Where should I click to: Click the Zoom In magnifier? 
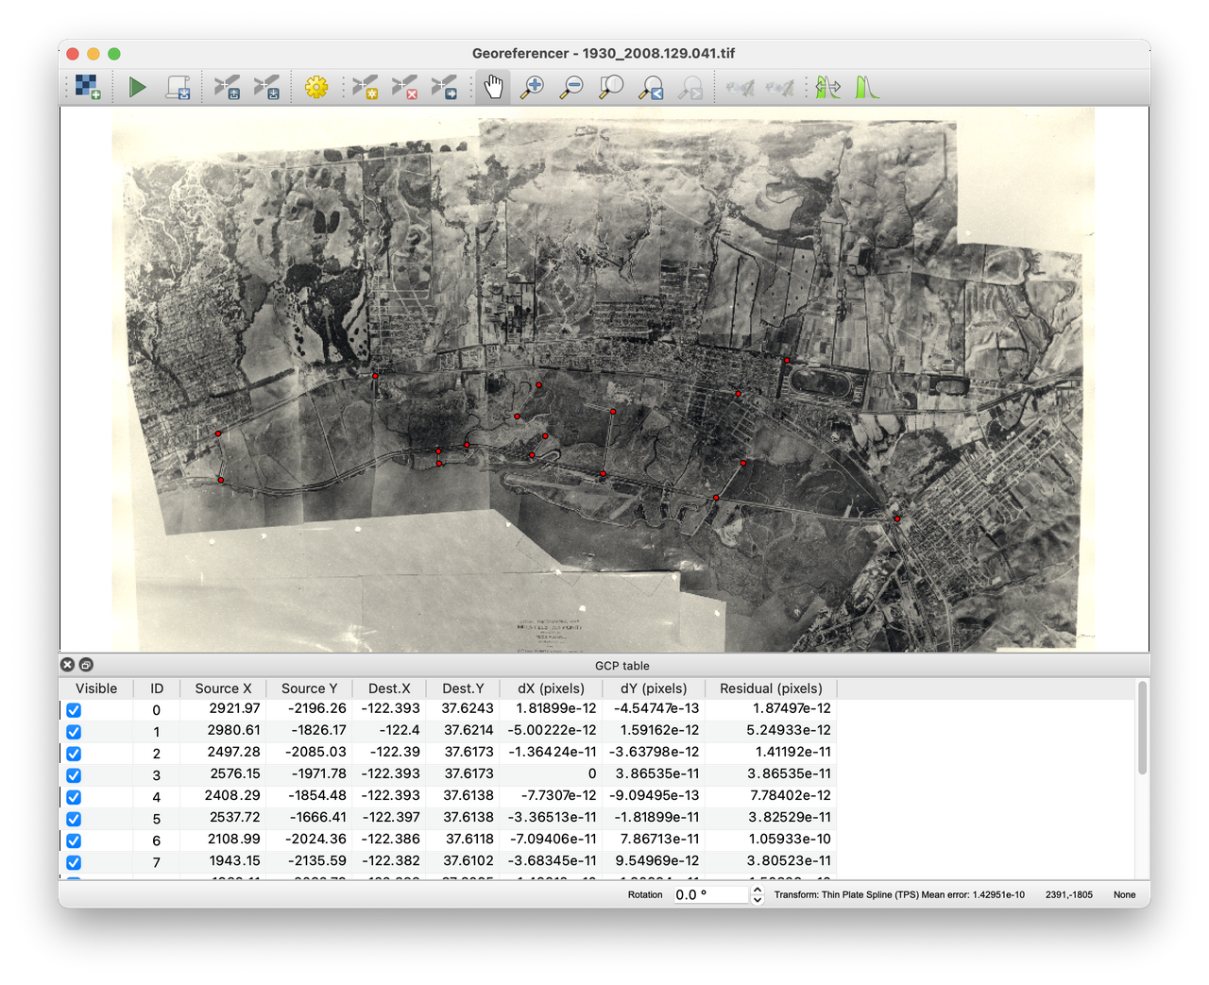tap(533, 88)
